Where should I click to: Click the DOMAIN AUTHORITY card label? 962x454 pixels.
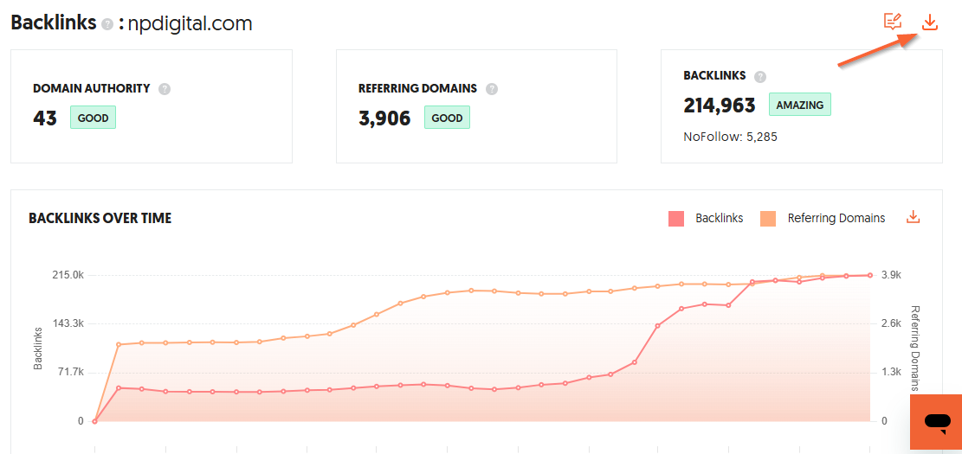coord(92,88)
